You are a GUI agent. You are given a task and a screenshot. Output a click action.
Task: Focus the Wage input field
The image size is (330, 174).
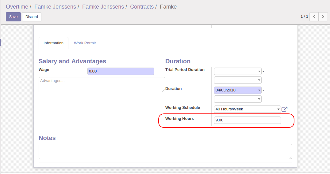(x=121, y=71)
